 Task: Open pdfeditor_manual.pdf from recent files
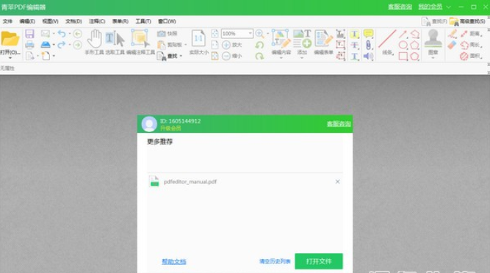tap(190, 181)
